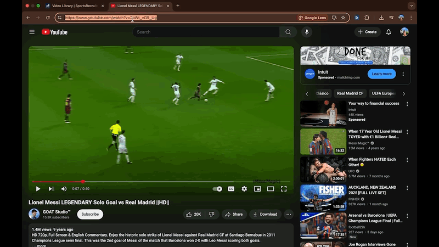Viewport: 439px width, 247px height.
Task: Click the video progress bar scrubber
Action: (83, 182)
